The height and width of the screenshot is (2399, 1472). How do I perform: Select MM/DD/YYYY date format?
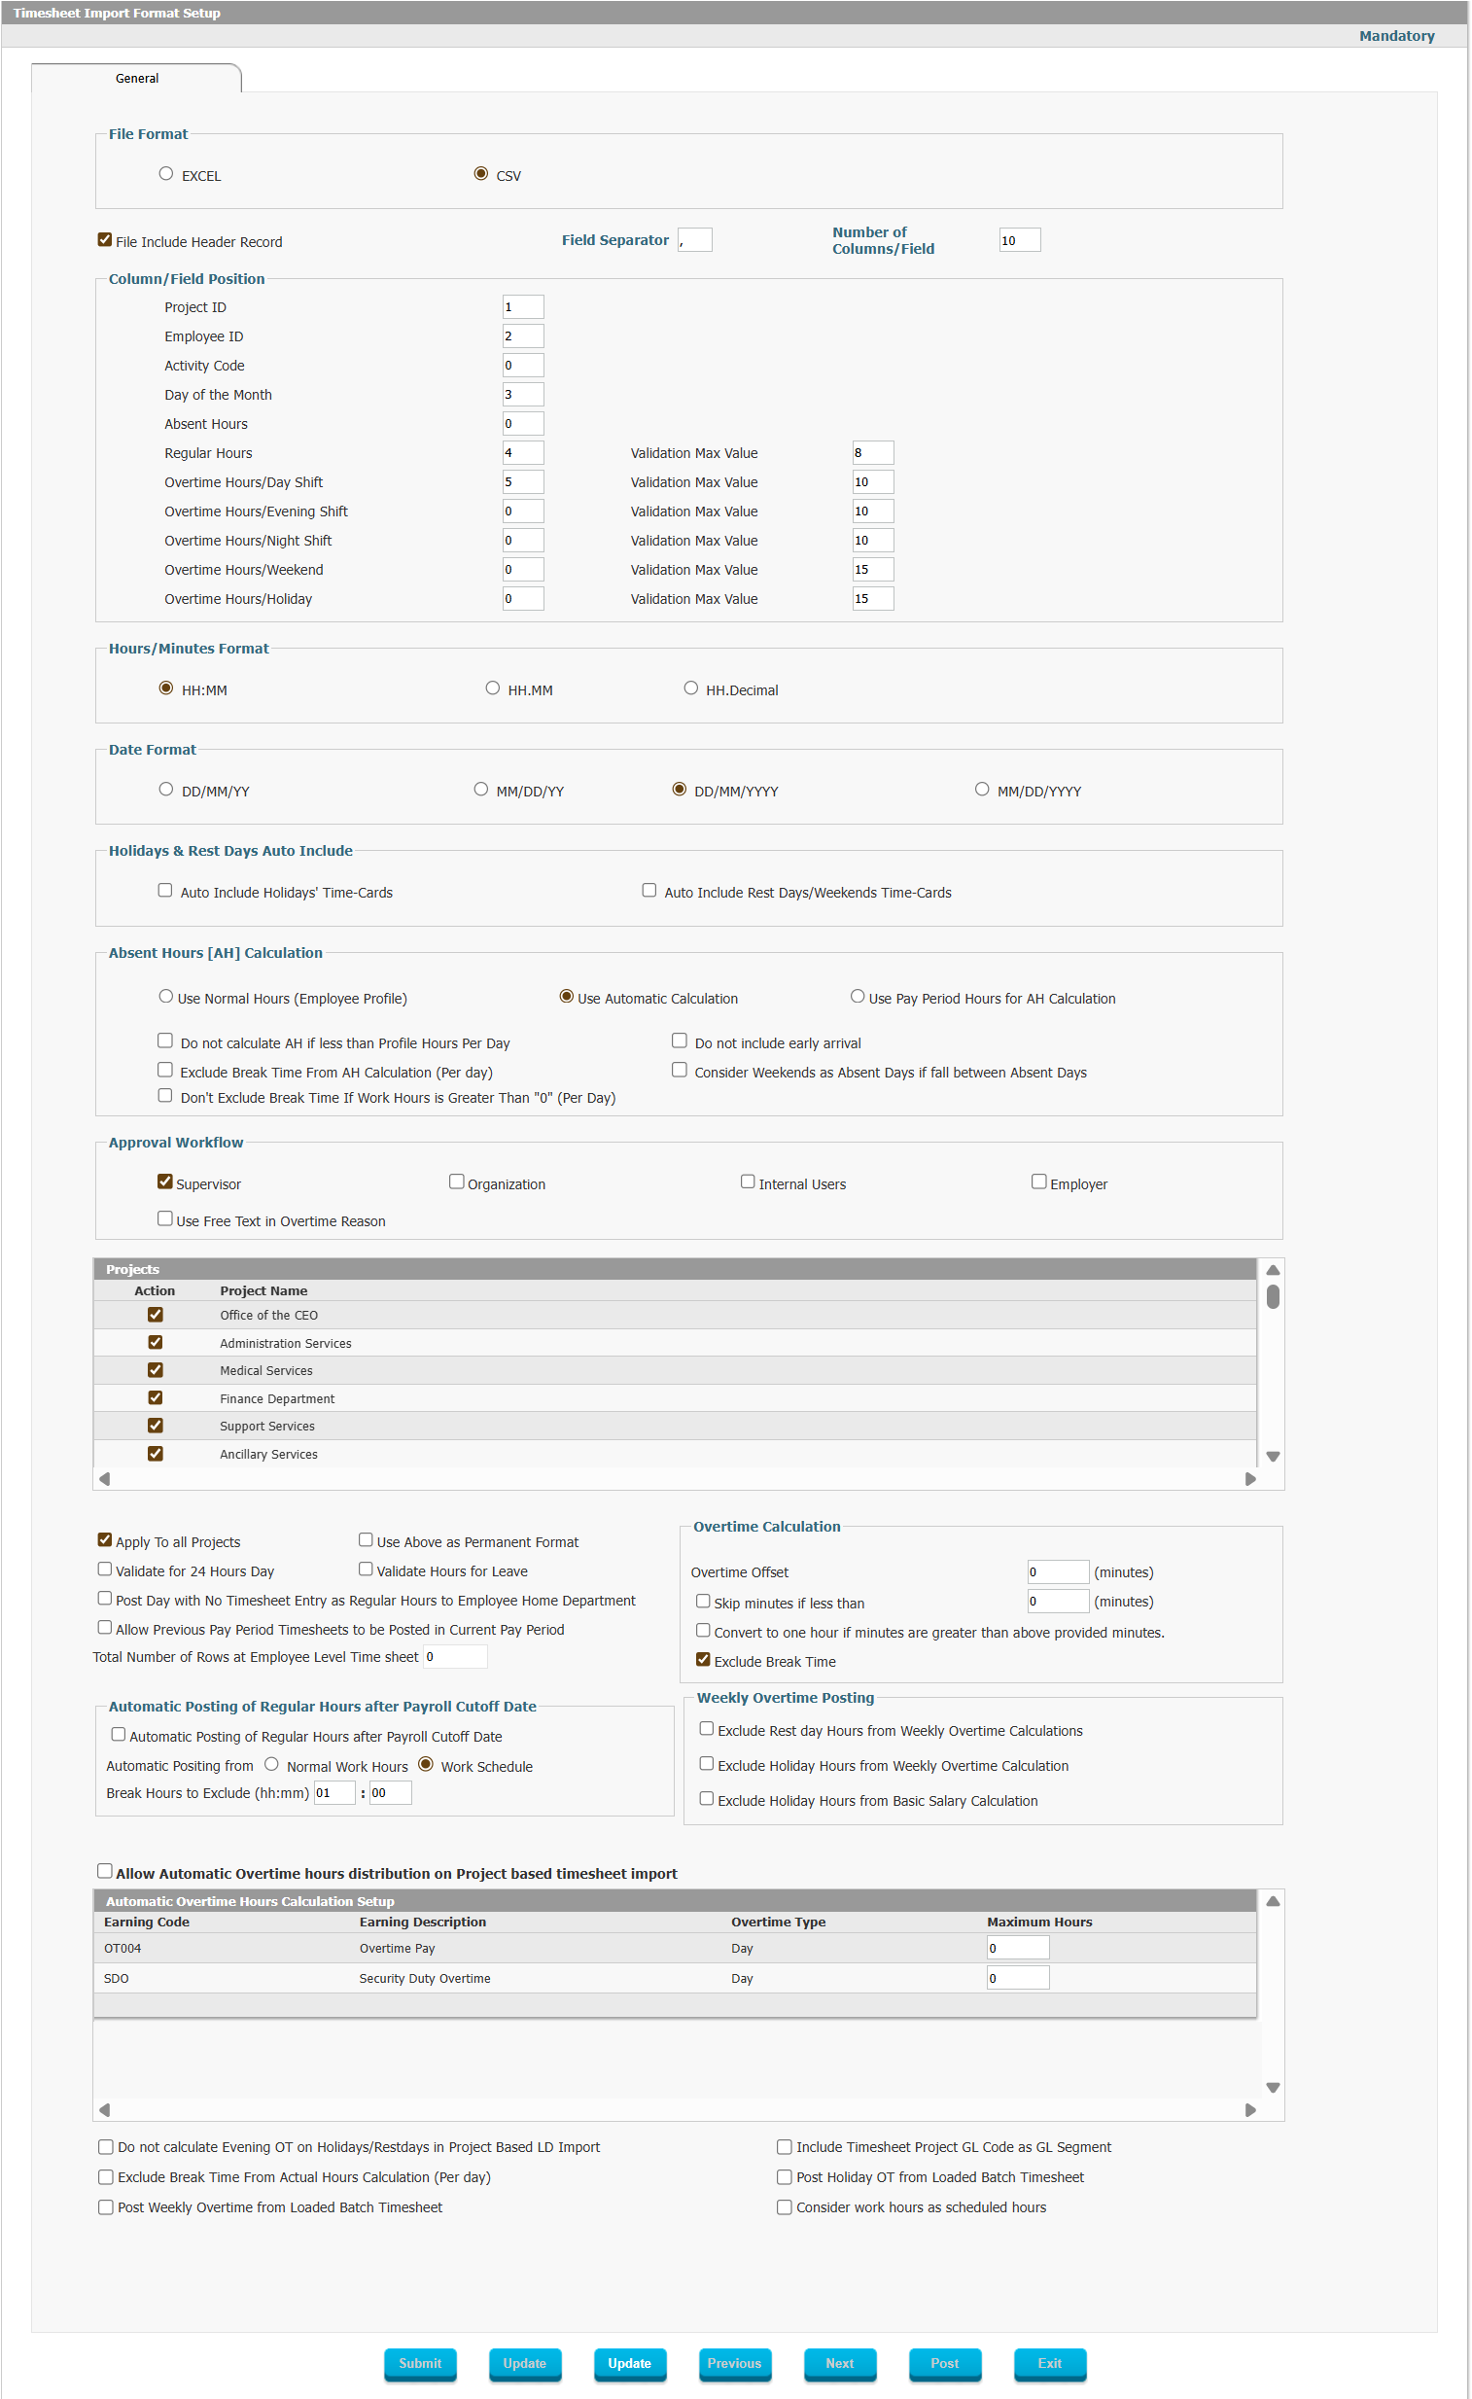click(x=982, y=789)
